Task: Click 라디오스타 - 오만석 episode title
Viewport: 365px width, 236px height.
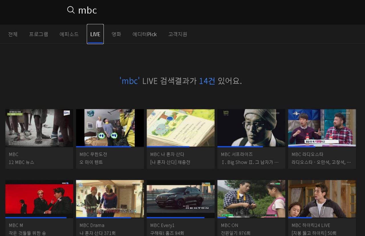Action: tap(321, 162)
